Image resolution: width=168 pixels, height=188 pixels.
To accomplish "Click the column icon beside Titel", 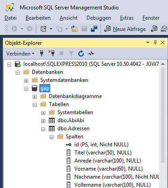I will coord(69,153).
